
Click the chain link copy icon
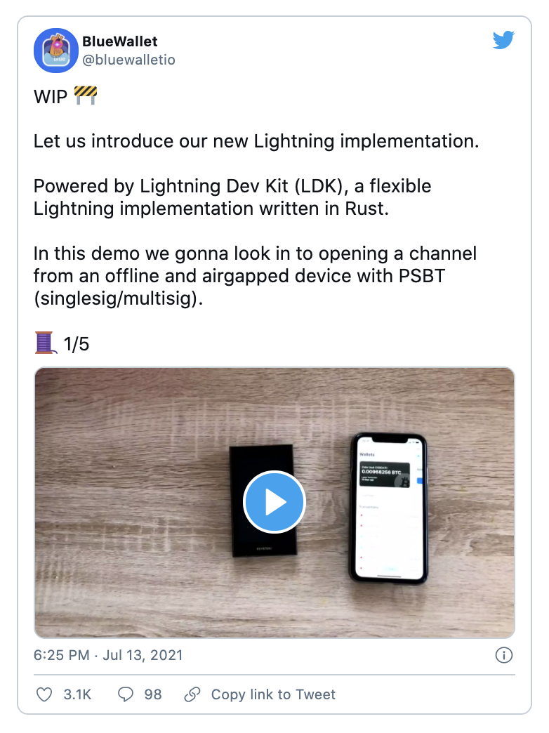pos(192,694)
